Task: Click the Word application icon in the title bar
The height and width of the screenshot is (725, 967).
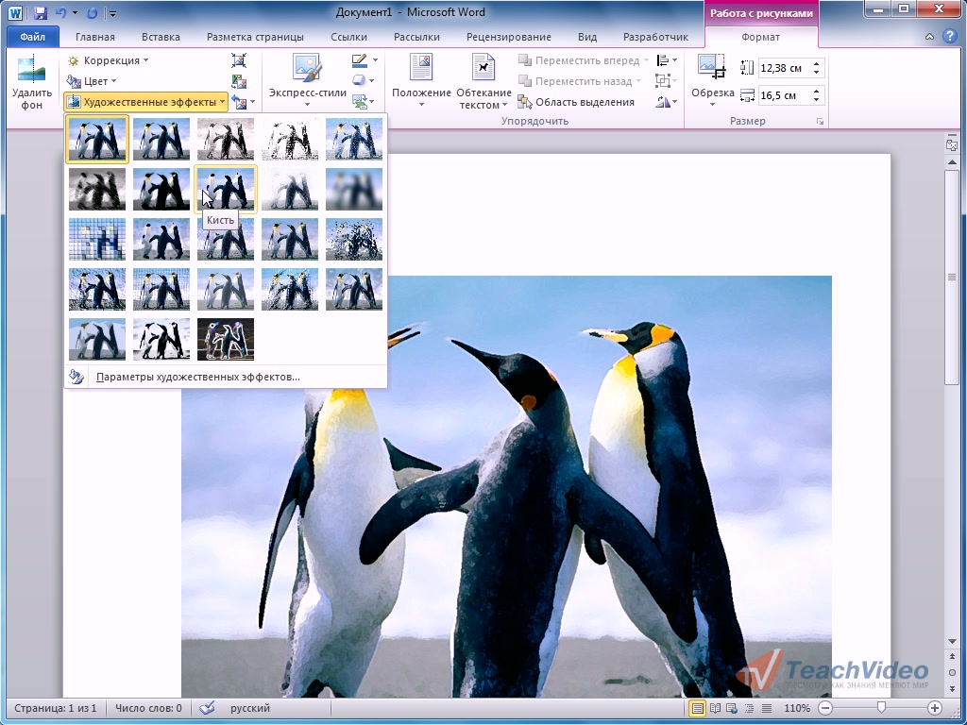Action: pyautogui.click(x=15, y=12)
